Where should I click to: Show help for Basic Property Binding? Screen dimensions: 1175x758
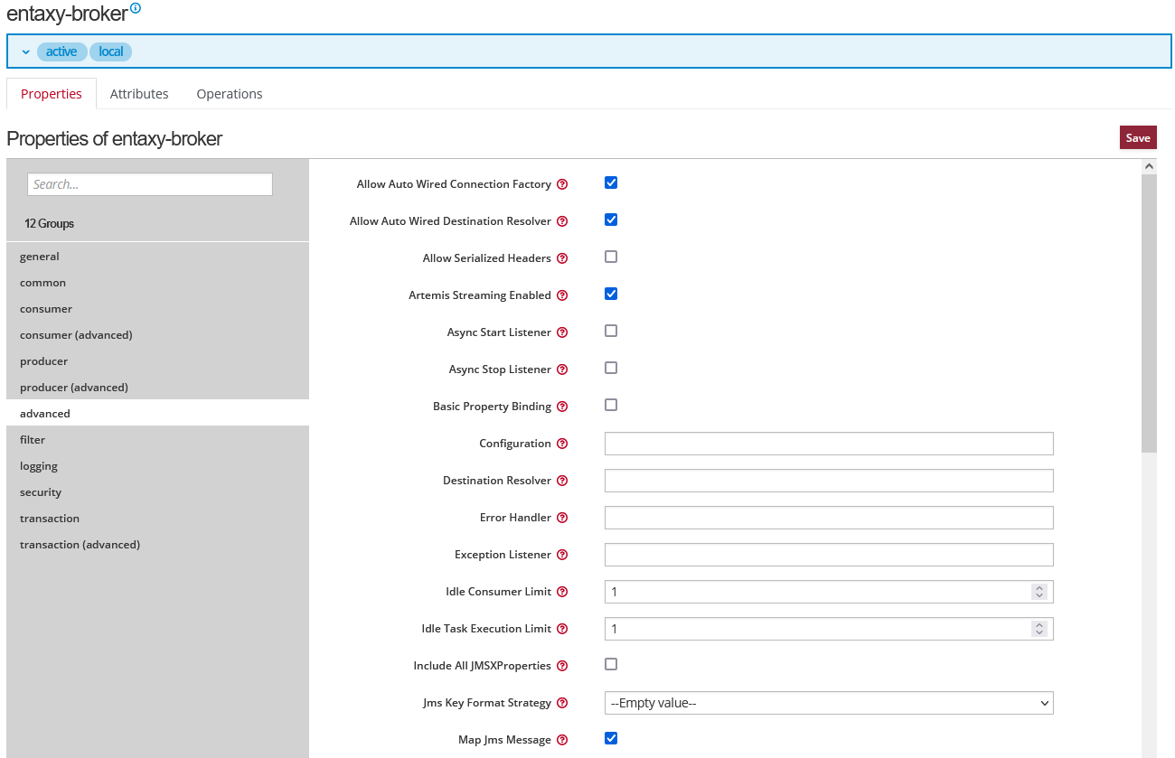562,407
